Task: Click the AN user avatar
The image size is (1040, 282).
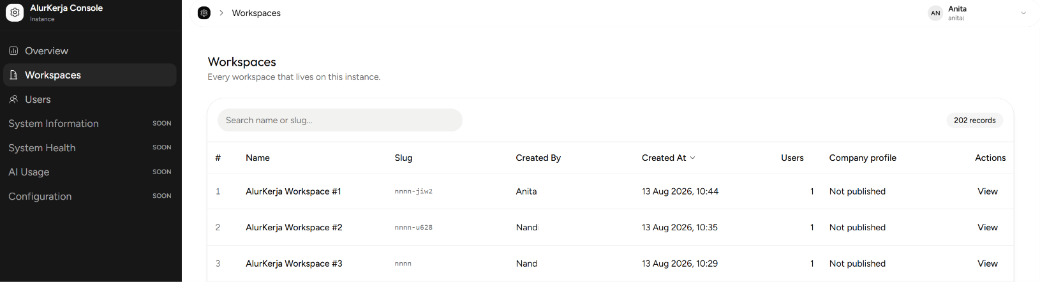Action: (x=935, y=13)
